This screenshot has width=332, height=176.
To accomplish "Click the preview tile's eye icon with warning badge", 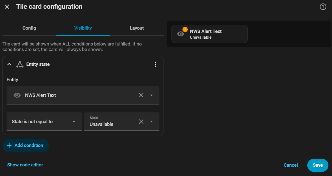I will point(181,34).
